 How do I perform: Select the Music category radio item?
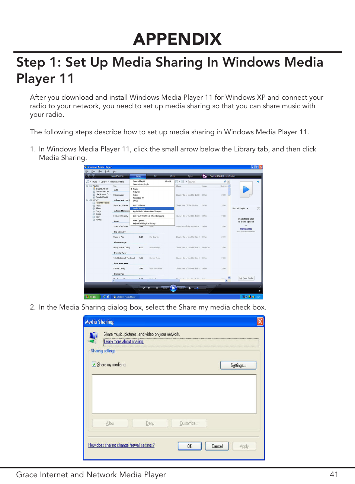(152, 189)
